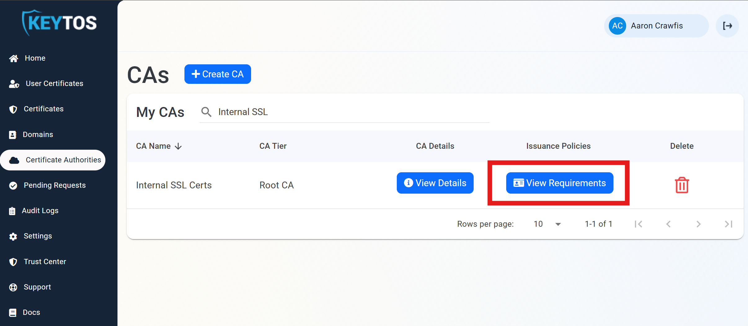Click the logout arrow icon
This screenshot has width=748, height=326.
727,26
